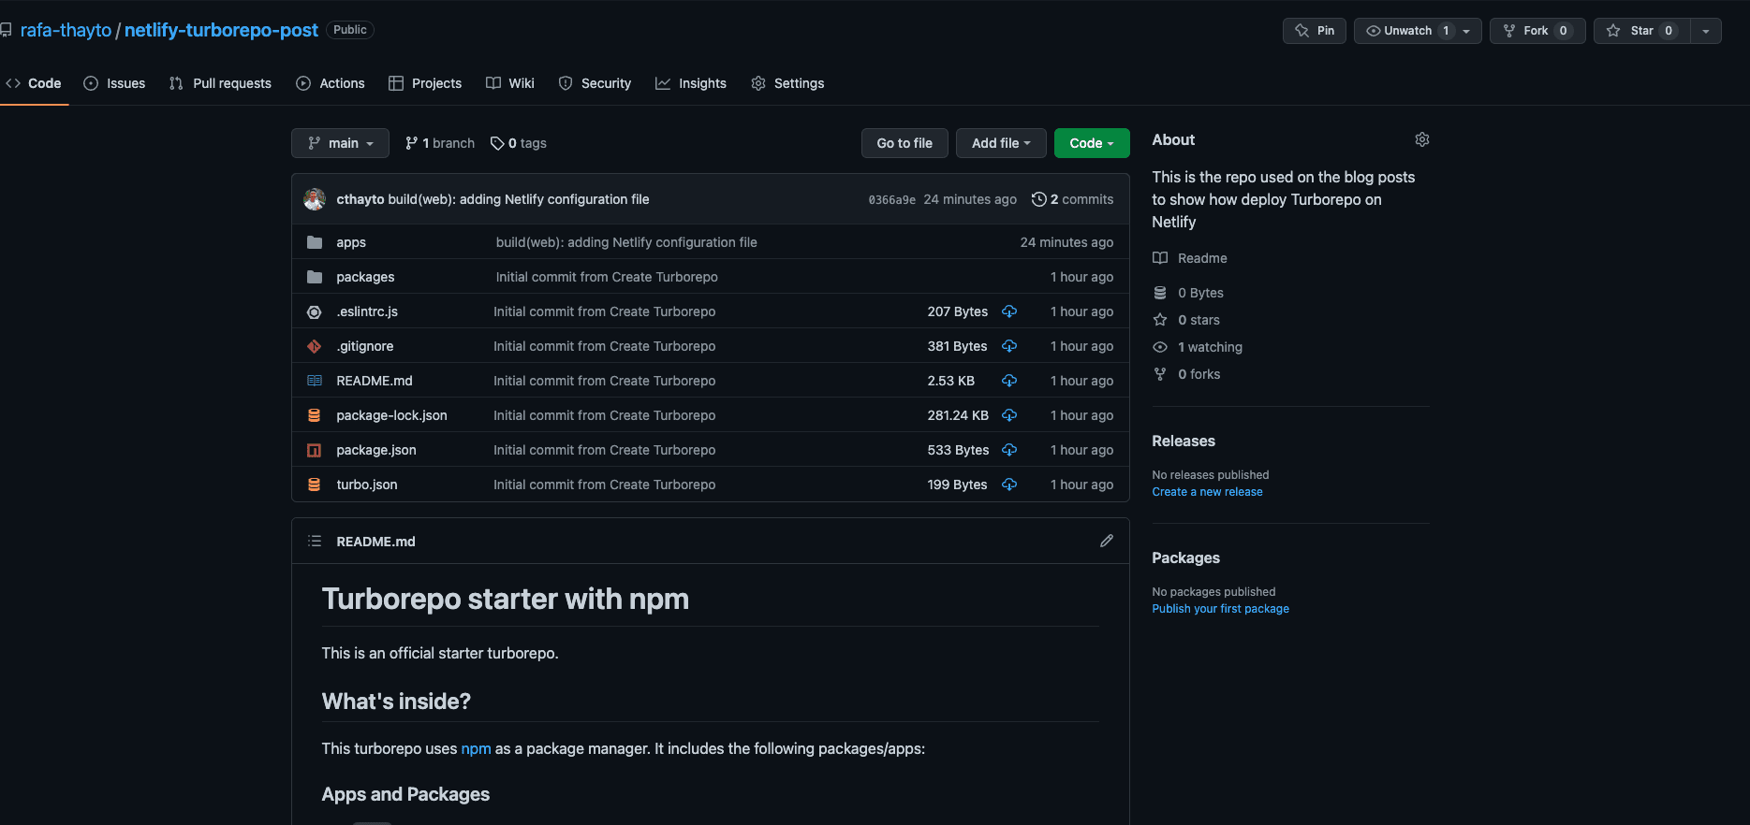Open the Pull requests tab
Viewport: 1750px width, 825px height.
(x=220, y=83)
